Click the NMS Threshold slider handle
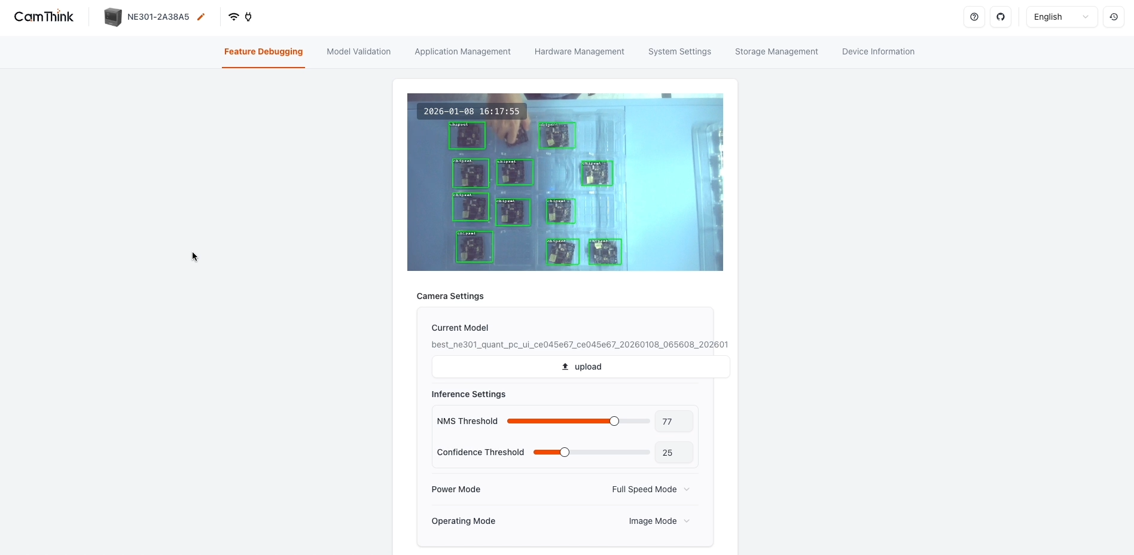The height and width of the screenshot is (555, 1134). (x=614, y=421)
